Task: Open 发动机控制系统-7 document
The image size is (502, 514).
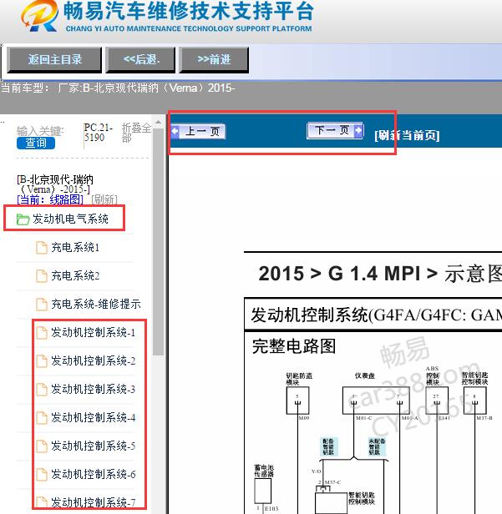Action: [x=94, y=502]
